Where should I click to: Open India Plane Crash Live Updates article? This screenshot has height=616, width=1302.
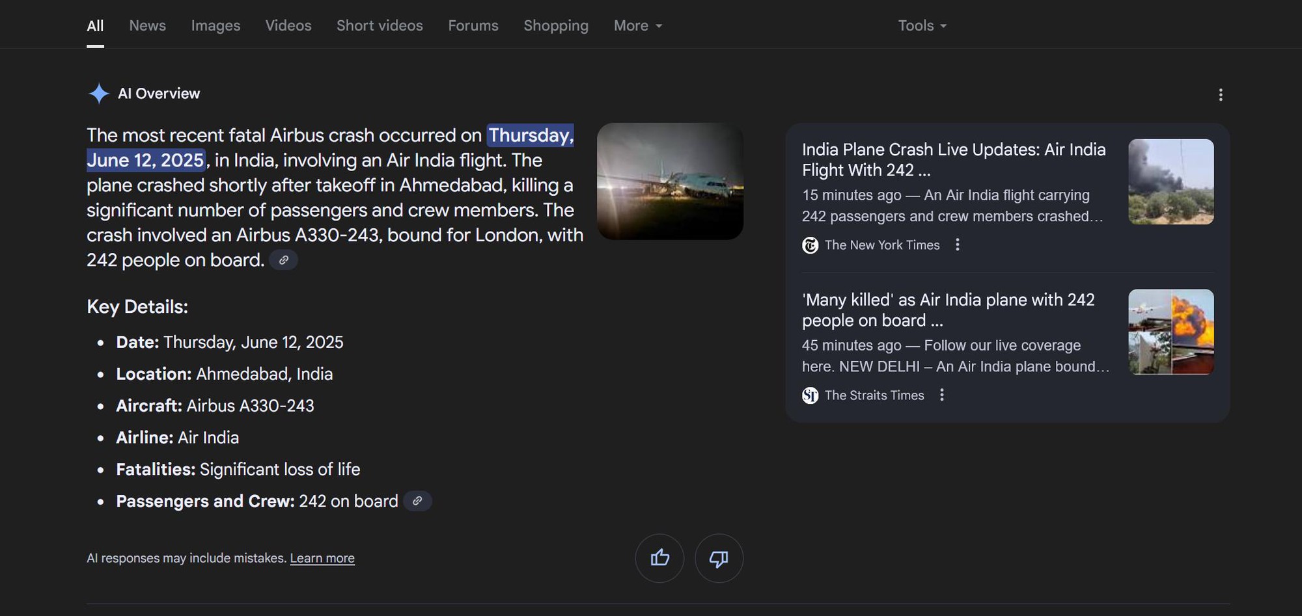[x=953, y=159]
